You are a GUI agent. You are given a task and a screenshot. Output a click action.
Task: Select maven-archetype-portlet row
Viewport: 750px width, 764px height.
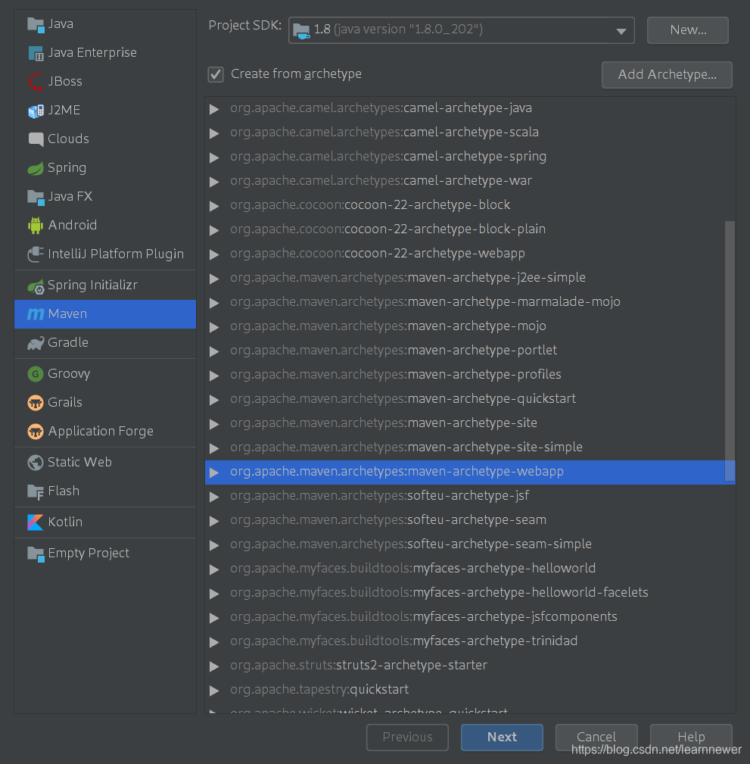pos(470,351)
